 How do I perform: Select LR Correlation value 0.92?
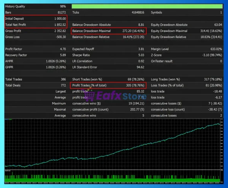[141, 61]
